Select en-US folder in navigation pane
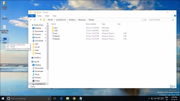Screen dimensions: 180x101 coord(37,47)
